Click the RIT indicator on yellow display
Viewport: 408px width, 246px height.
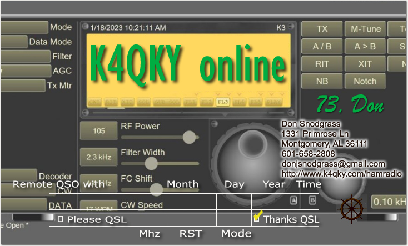pos(111,102)
